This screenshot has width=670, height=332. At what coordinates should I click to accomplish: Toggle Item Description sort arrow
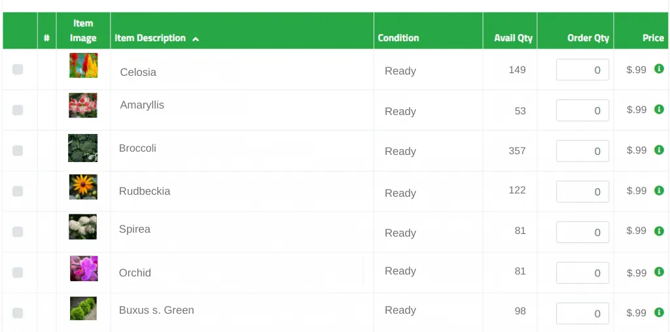[x=196, y=39]
